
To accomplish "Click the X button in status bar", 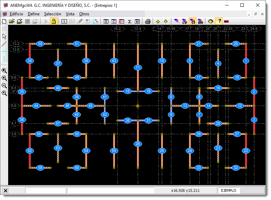I will click(x=6, y=190).
